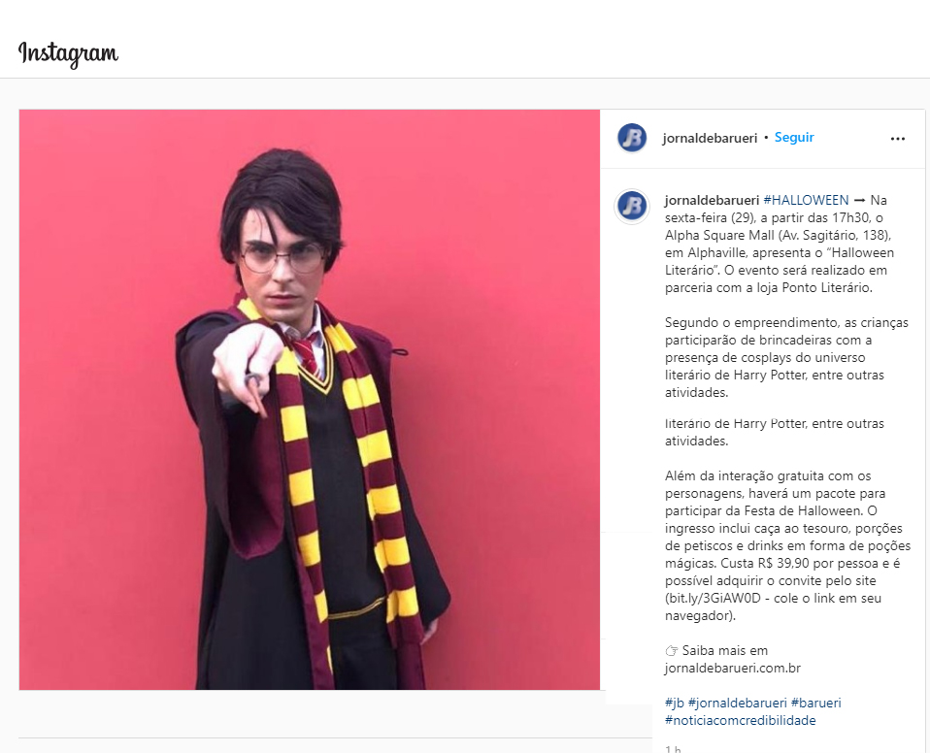930x753 pixels.
Task: Click the '1 h' post timestamp
Action: click(673, 748)
